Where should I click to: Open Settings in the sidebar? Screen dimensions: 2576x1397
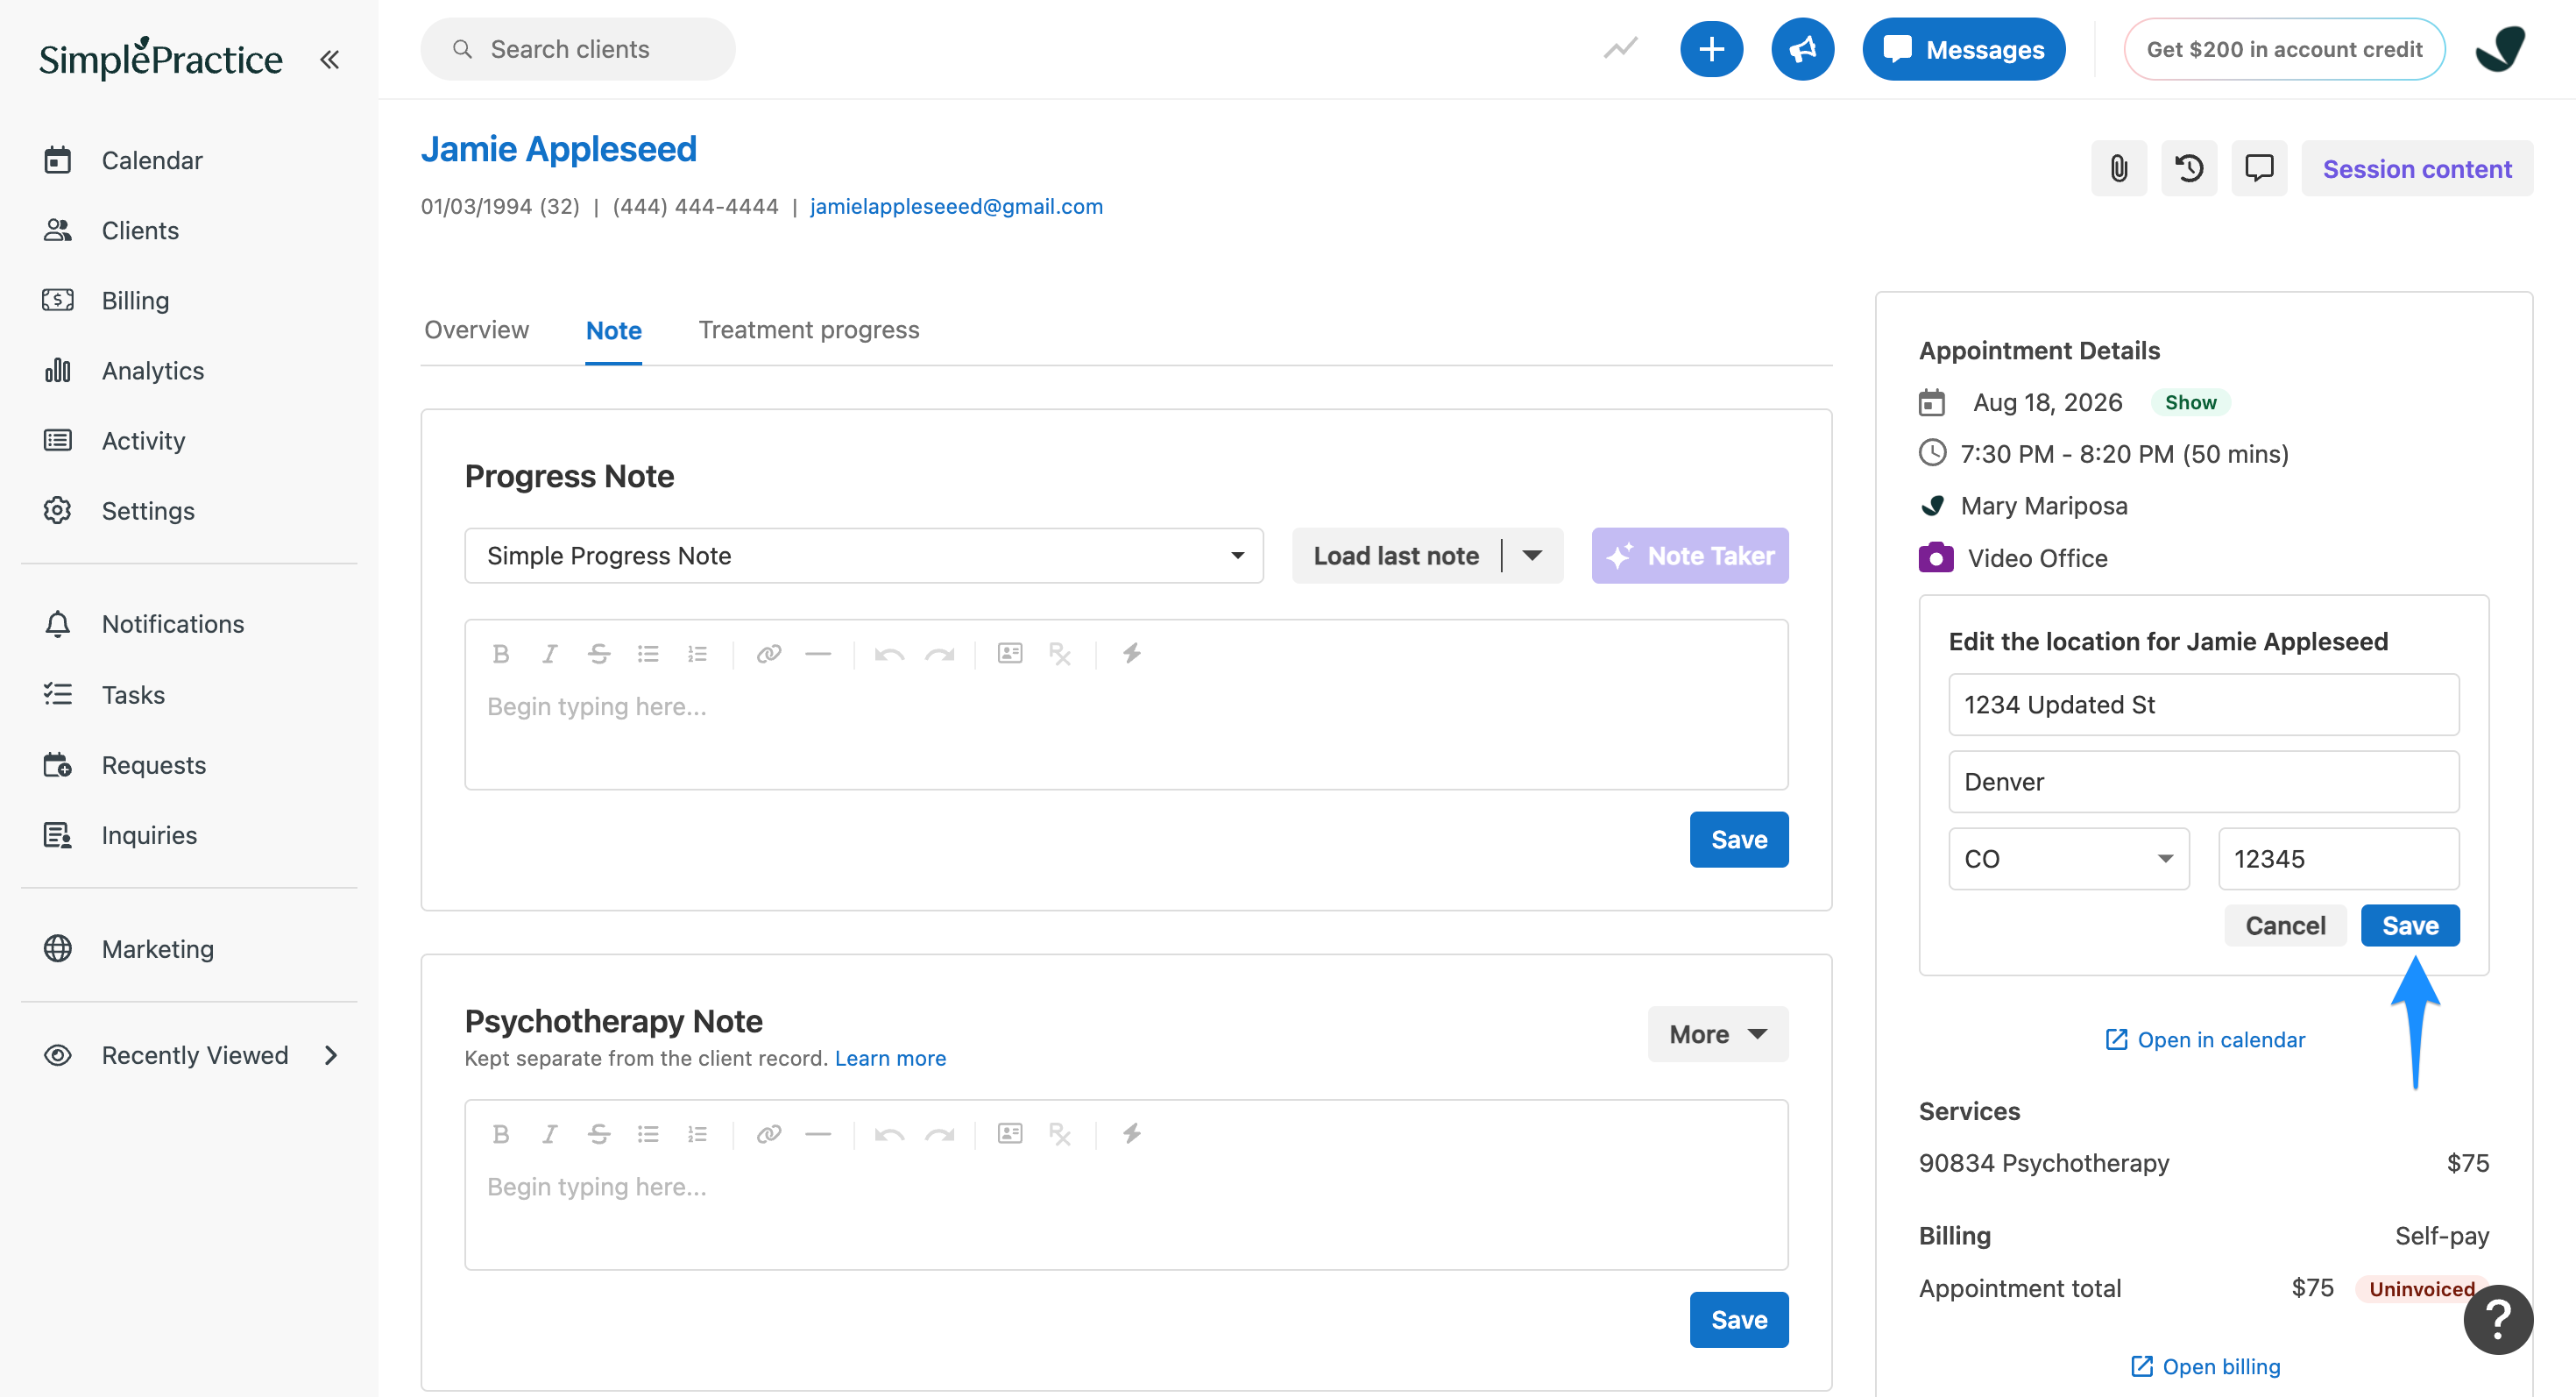(148, 510)
